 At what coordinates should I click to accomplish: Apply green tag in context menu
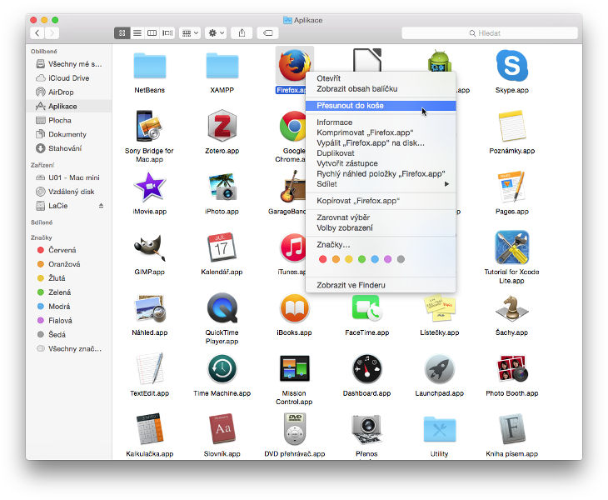361,259
